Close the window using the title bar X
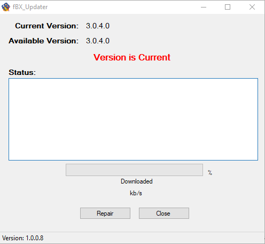 point(252,7)
